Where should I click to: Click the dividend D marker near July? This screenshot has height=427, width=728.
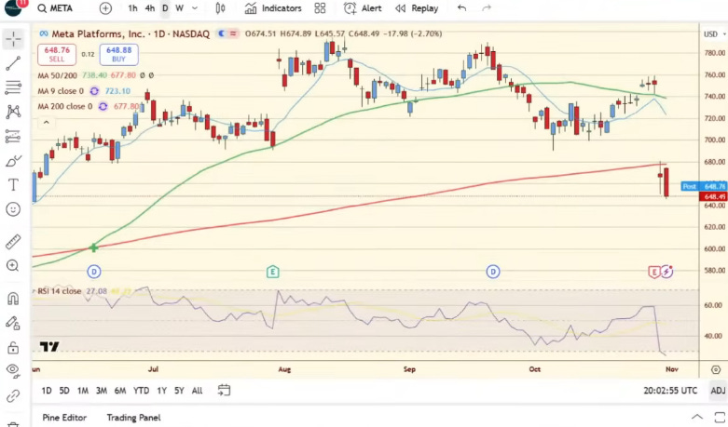click(94, 272)
